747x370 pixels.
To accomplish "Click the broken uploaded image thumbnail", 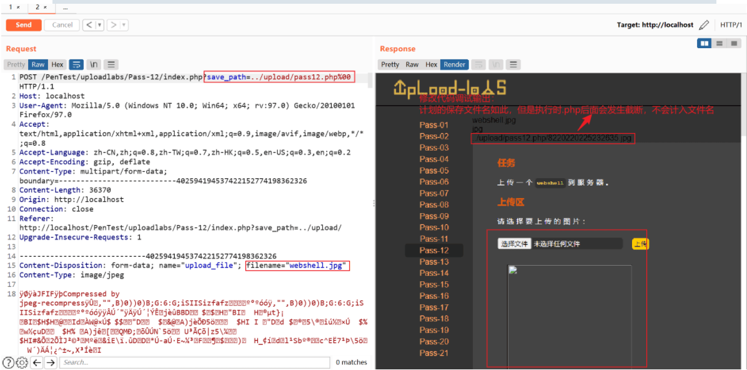I will [x=569, y=317].
